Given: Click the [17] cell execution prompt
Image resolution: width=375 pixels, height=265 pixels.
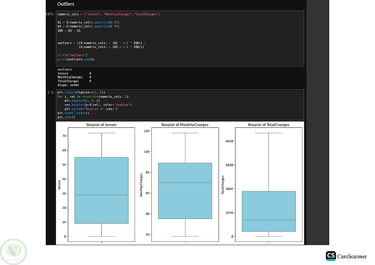Looking at the screenshot, I should [x=50, y=14].
